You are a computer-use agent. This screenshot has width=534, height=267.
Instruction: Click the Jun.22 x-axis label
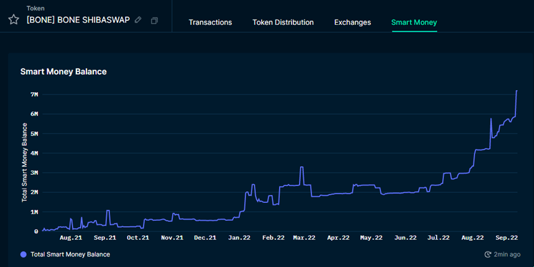coord(405,237)
